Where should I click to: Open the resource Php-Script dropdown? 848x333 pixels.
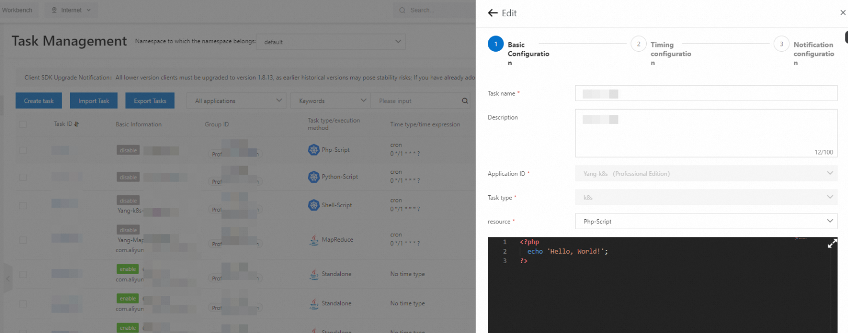point(706,221)
